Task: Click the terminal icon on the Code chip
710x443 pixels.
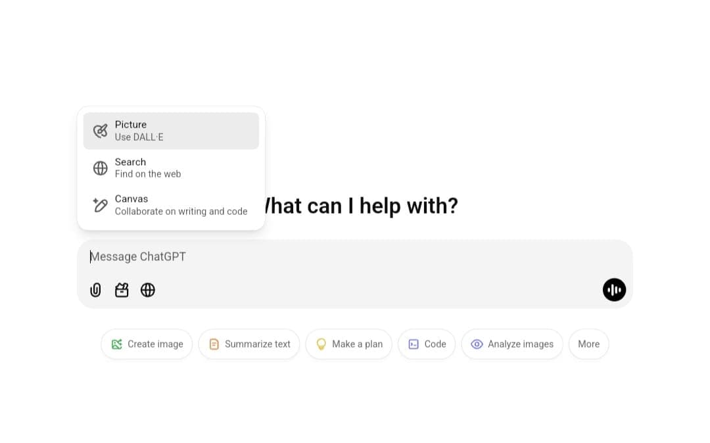Action: click(414, 344)
